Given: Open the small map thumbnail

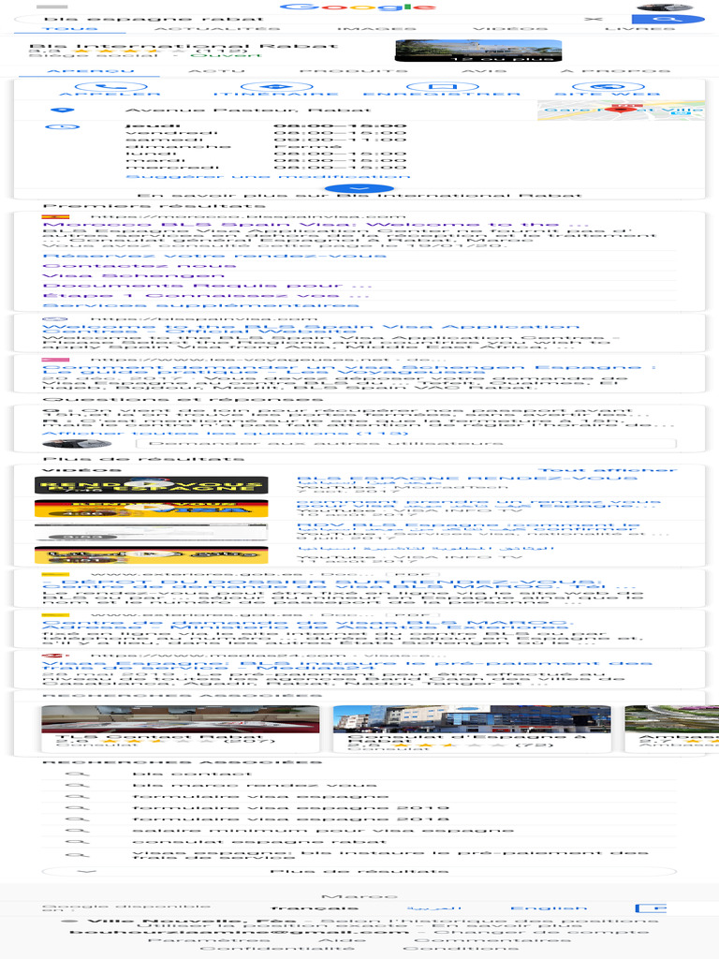Looking at the screenshot, I should coord(622,111).
